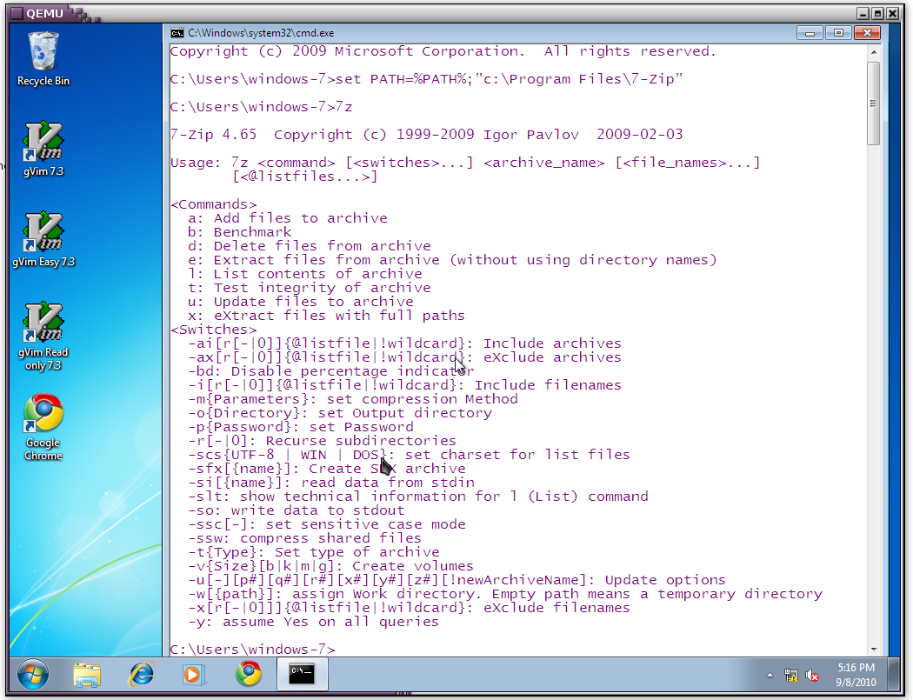
Task: Open the cmd.exe title bar system menu icon
Action: [x=177, y=32]
